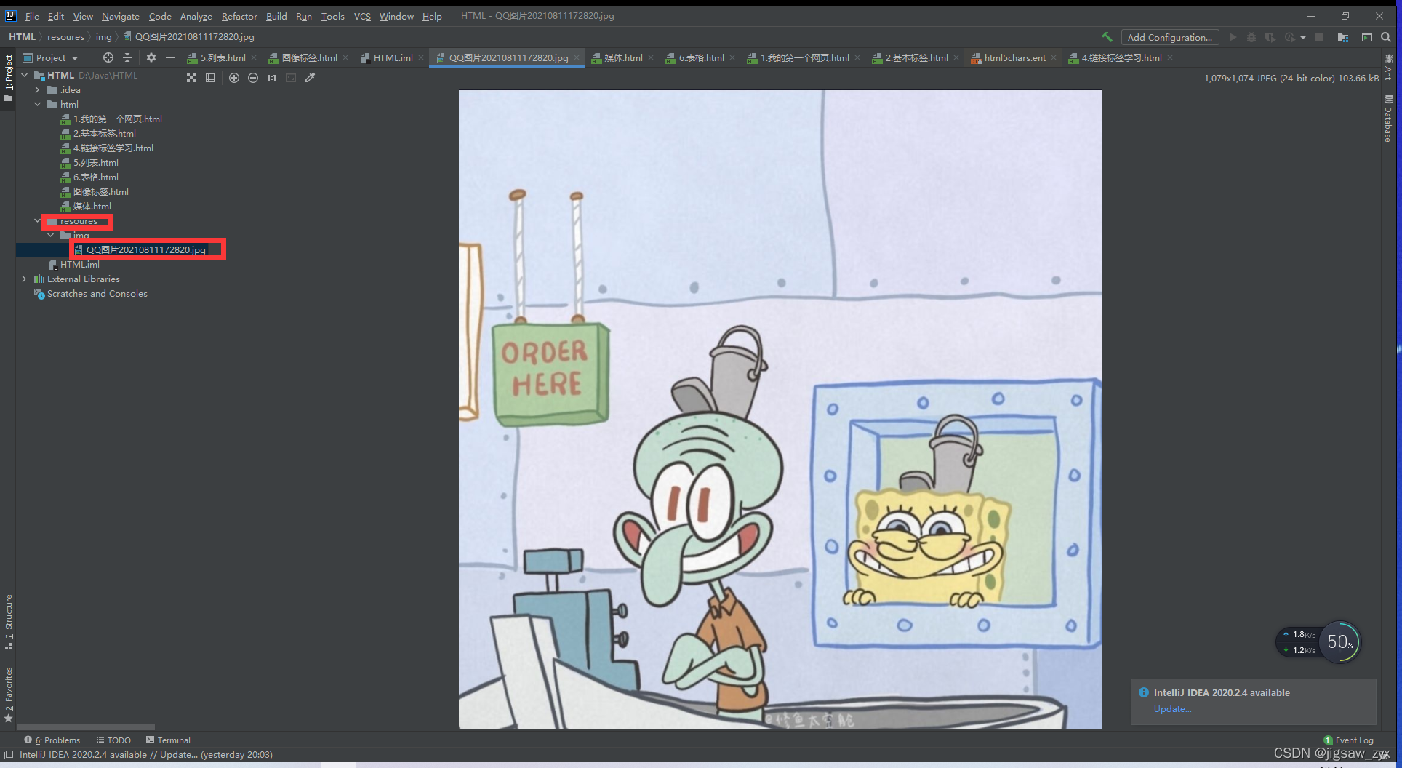
Task: Collapse the img folder
Action: (51, 235)
